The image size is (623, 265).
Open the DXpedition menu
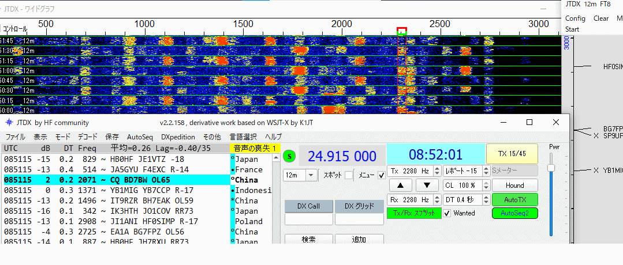(x=178, y=137)
